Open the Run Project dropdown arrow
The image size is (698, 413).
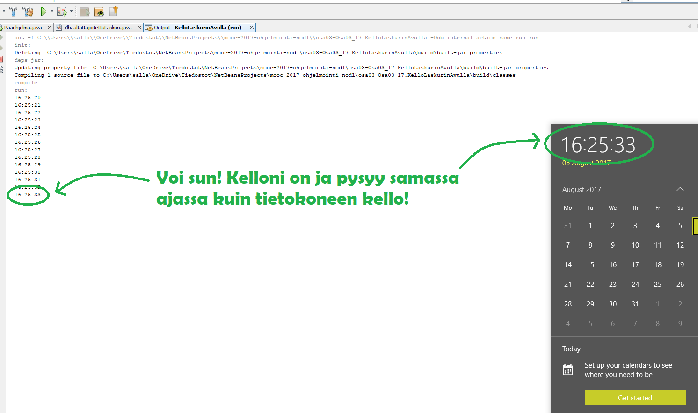(52, 11)
